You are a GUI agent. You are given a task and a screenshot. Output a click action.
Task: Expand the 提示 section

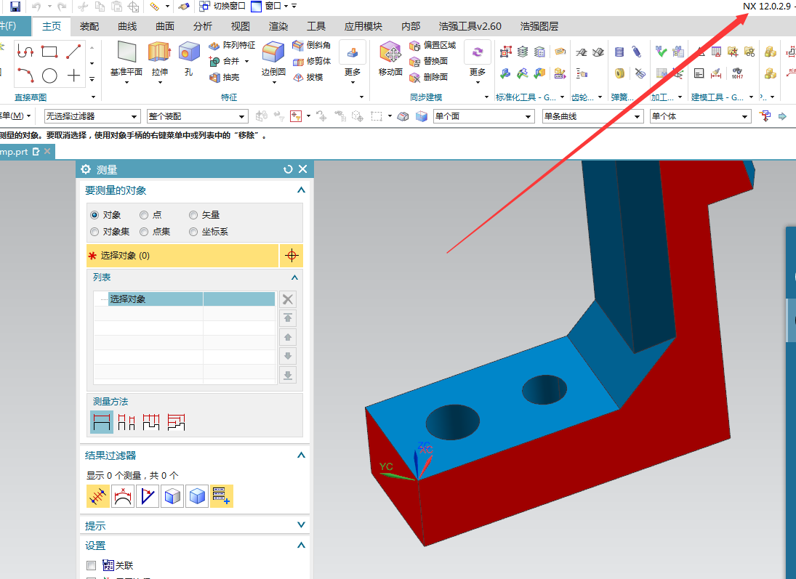click(301, 525)
